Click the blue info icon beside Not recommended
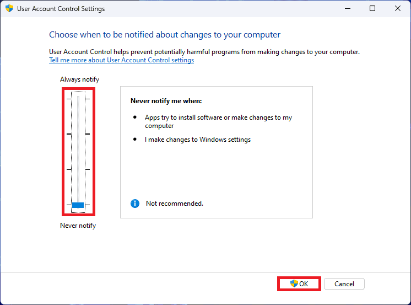The height and width of the screenshot is (305, 411). 135,204
